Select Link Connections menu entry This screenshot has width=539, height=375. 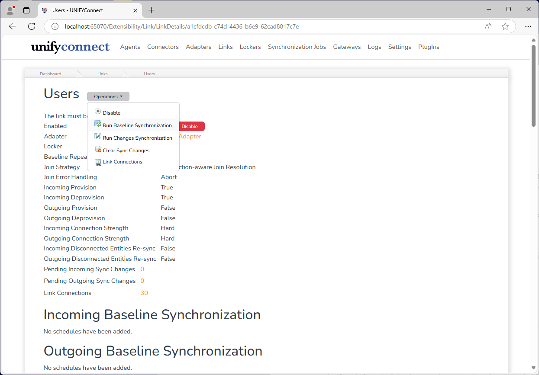coord(133,162)
